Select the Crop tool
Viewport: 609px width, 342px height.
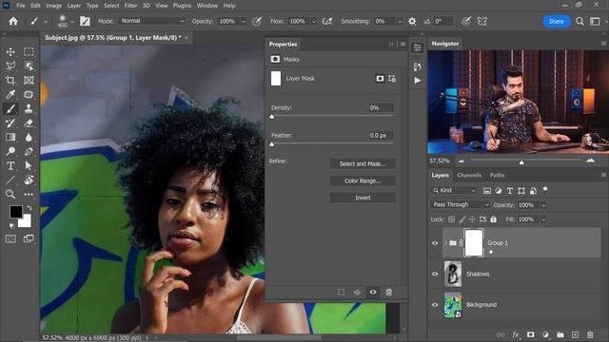pos(10,80)
